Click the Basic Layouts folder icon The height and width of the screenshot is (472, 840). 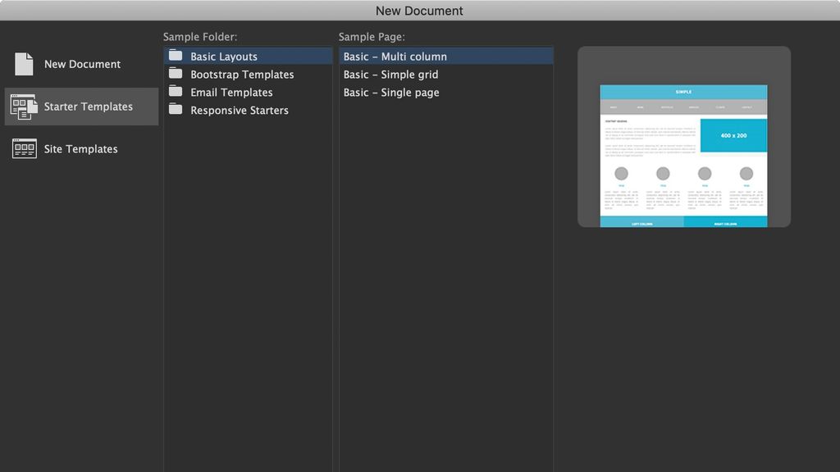[x=176, y=56]
